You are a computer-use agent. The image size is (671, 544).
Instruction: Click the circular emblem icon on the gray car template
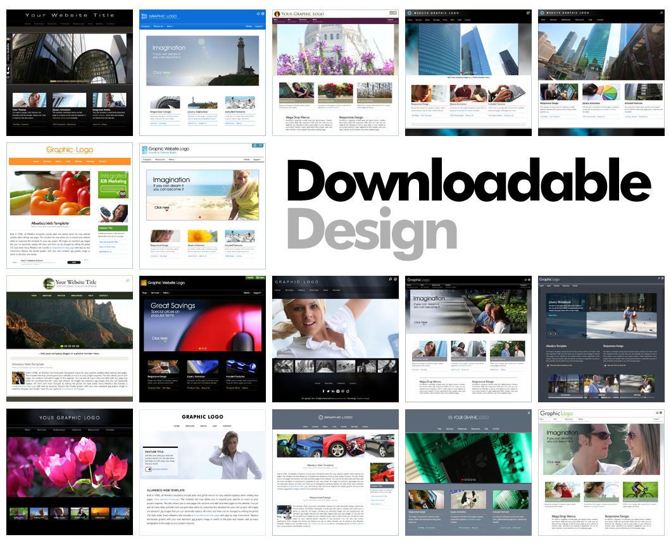coord(320,417)
